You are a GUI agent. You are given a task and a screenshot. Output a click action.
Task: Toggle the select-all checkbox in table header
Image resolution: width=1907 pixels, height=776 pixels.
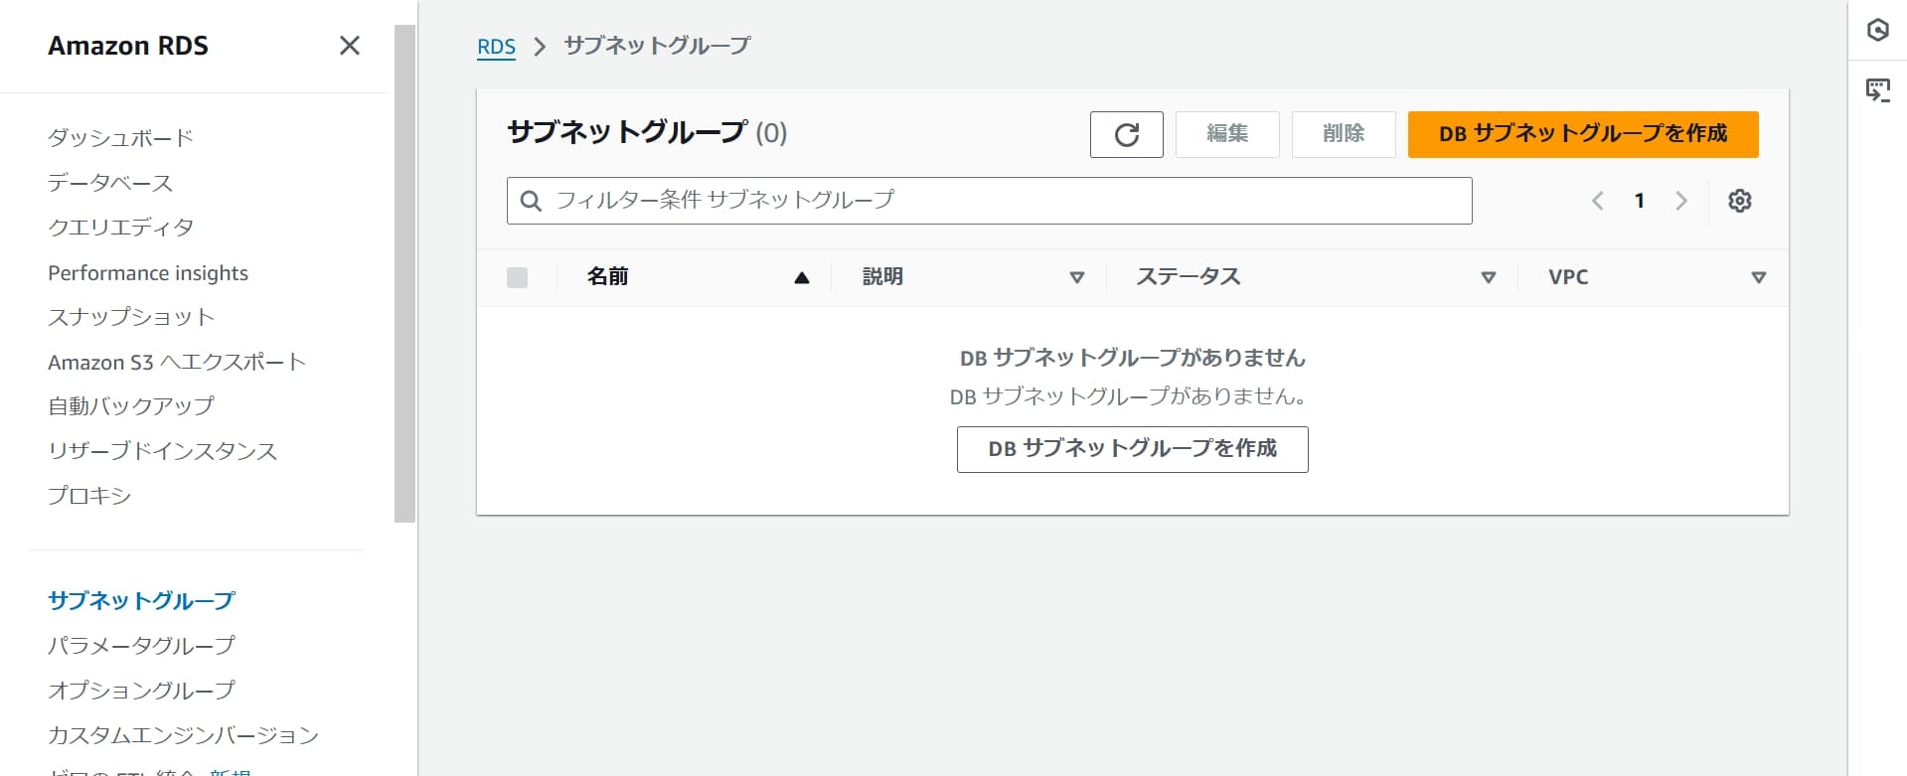(517, 277)
